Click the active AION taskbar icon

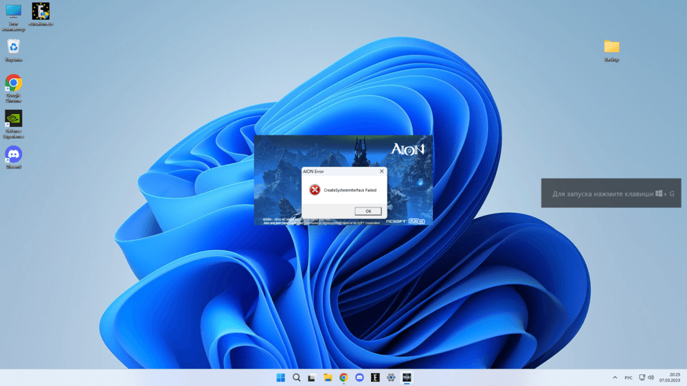(407, 378)
